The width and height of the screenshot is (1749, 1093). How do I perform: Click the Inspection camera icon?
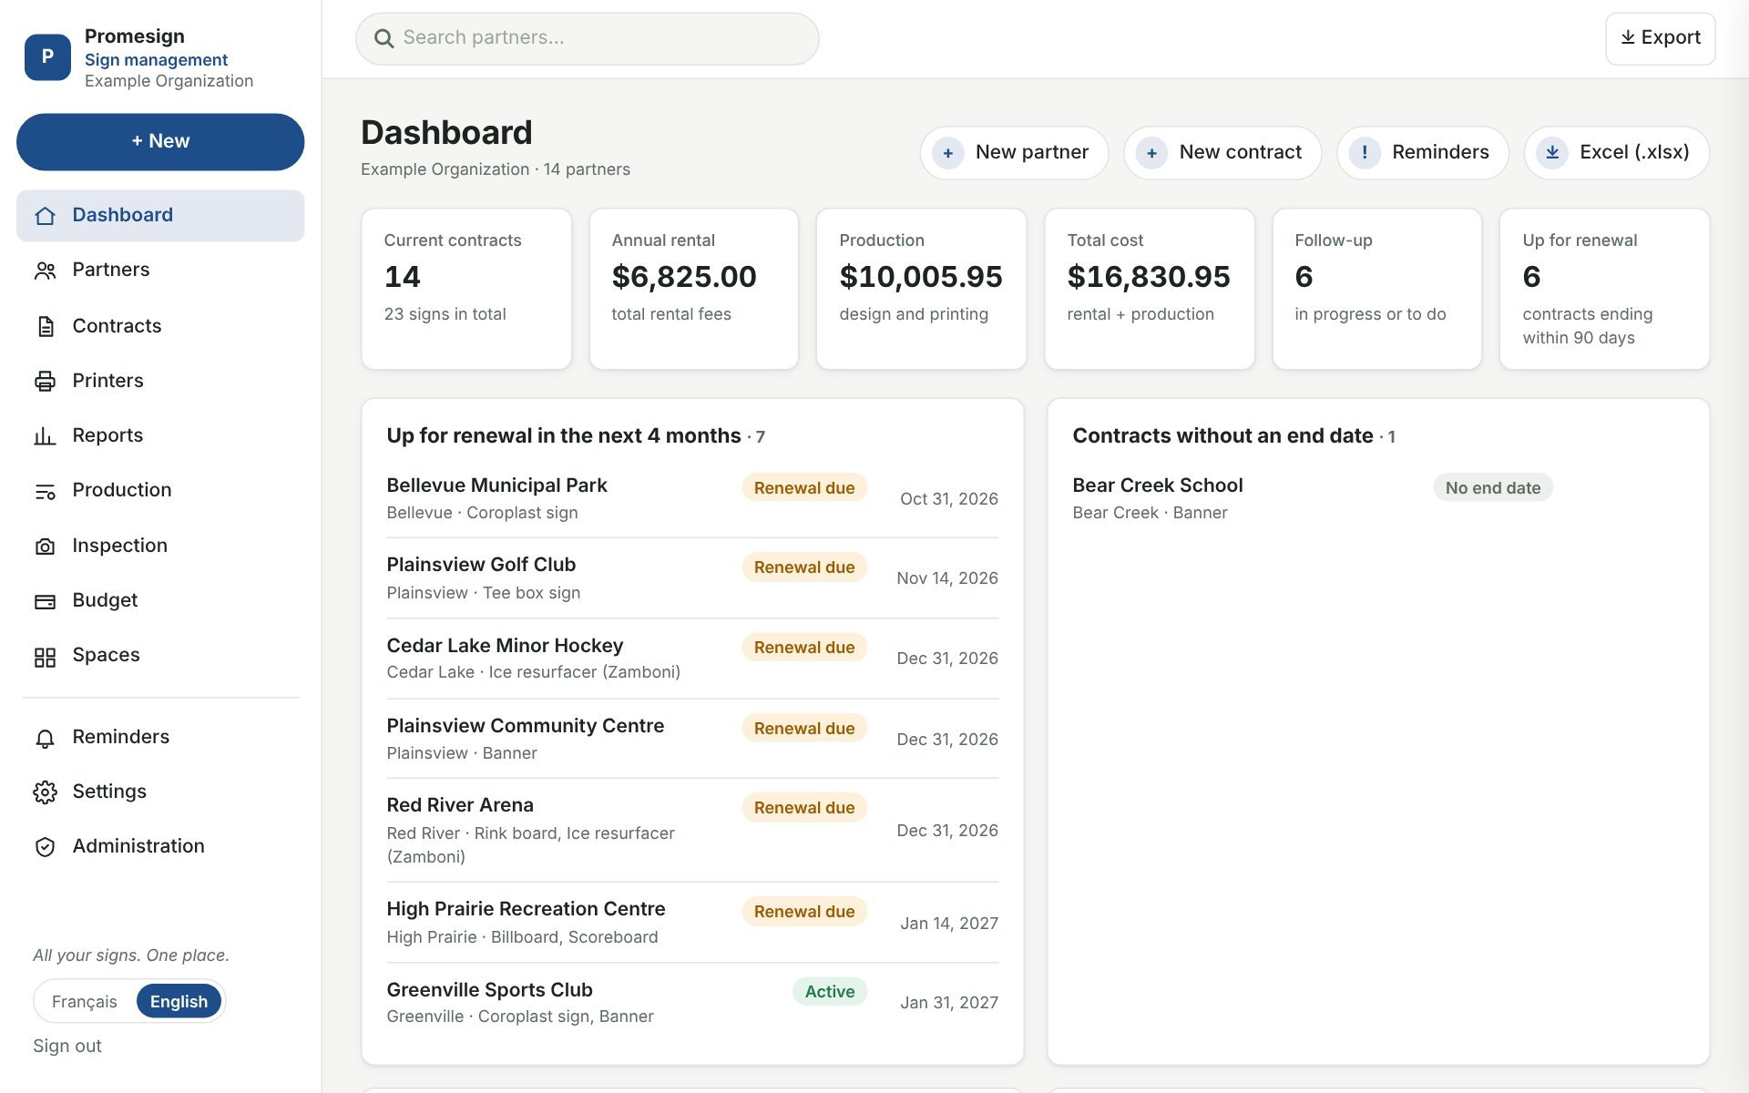[45, 546]
